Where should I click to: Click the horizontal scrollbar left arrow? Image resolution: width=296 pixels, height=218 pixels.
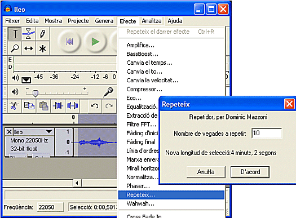coord(77,183)
